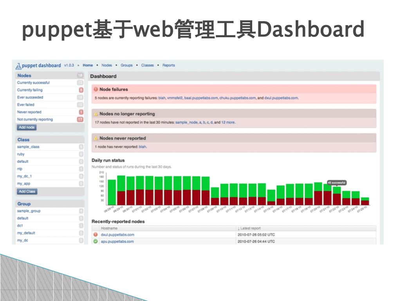Open the my_app class
The width and height of the screenshot is (401, 301).
[23, 183]
